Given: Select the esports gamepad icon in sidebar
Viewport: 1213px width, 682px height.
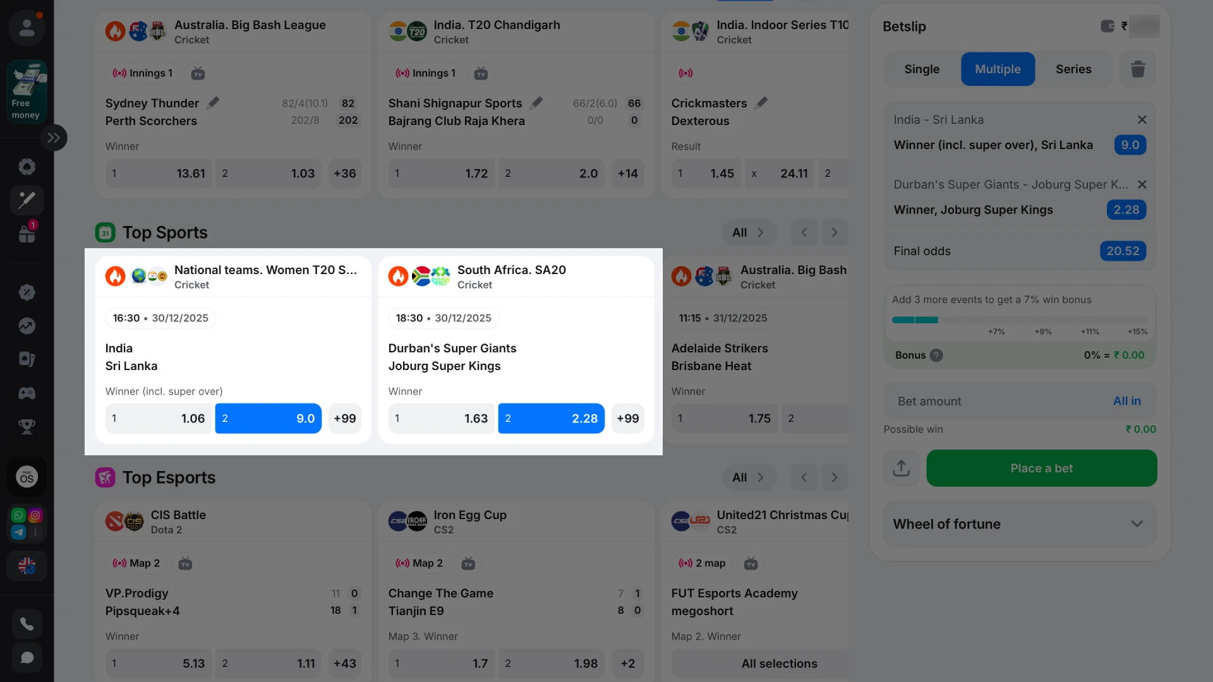Looking at the screenshot, I should coord(27,393).
